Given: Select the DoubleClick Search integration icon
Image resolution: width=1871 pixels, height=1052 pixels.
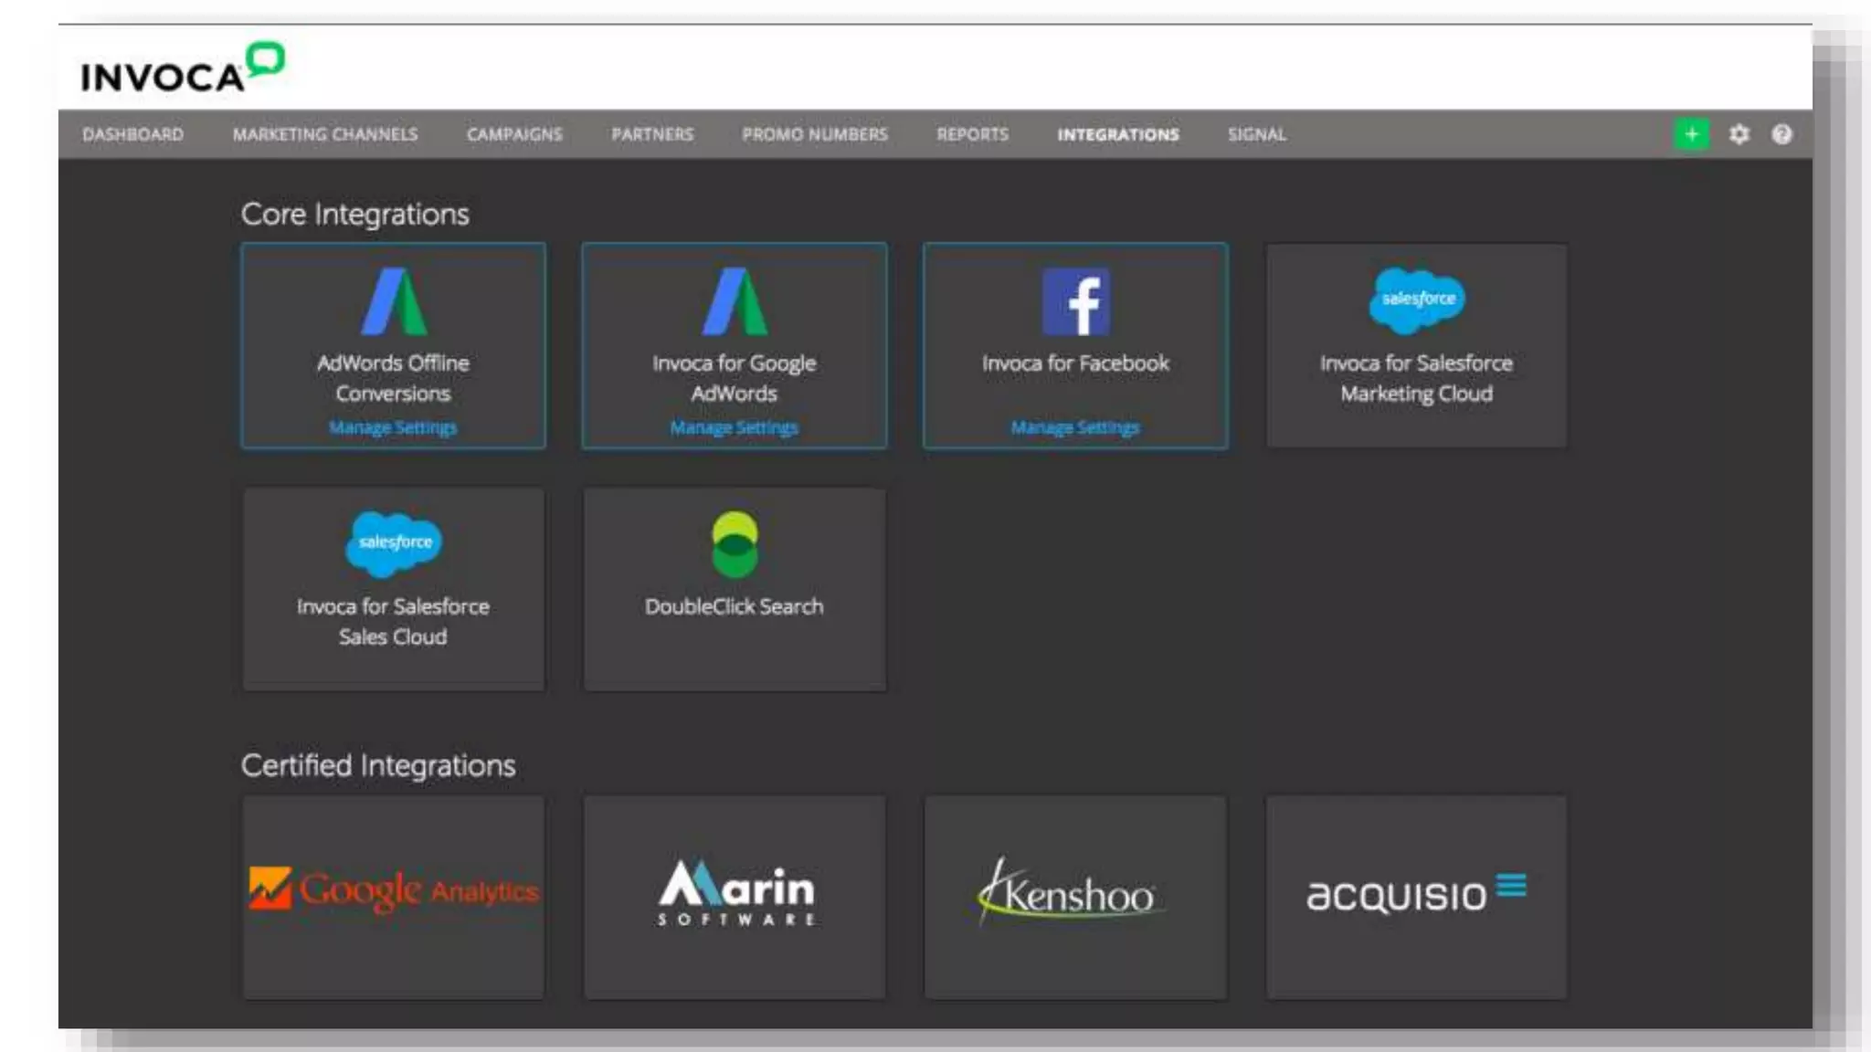Looking at the screenshot, I should [x=735, y=545].
